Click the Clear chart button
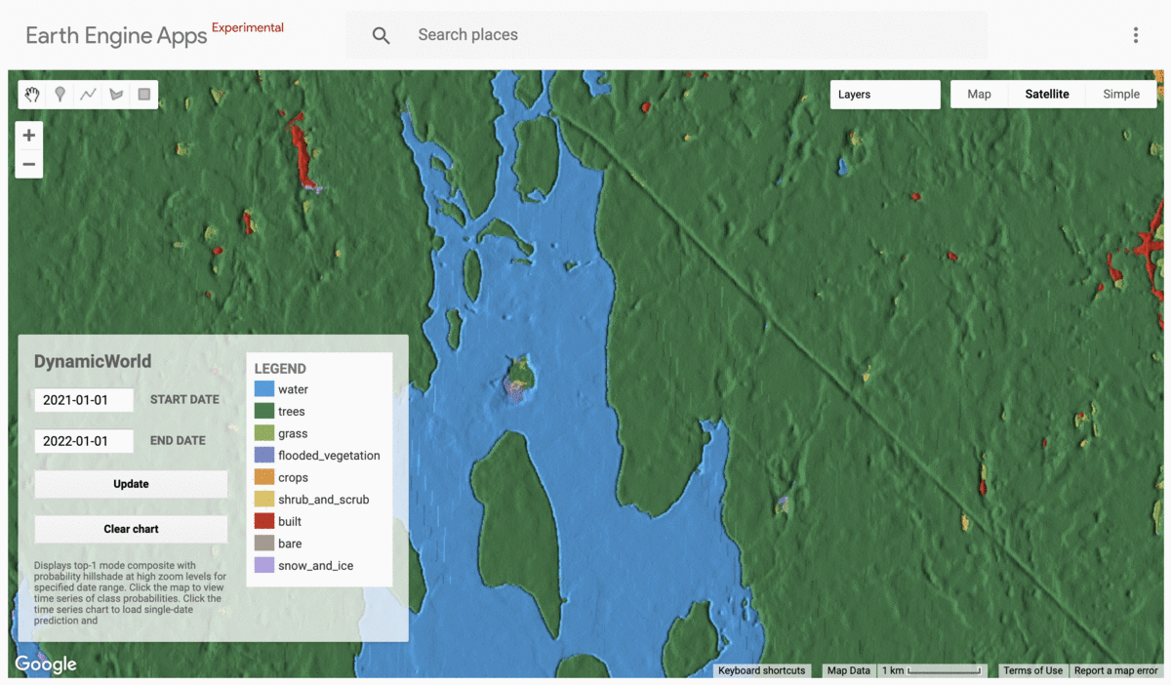 (x=131, y=529)
